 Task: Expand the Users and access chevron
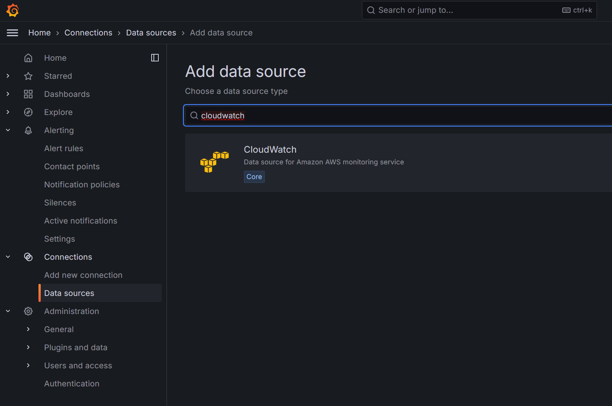pyautogui.click(x=28, y=365)
